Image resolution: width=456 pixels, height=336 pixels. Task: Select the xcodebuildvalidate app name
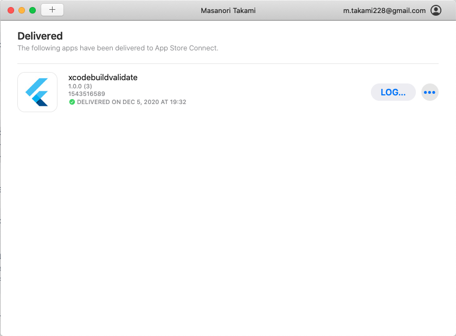tap(102, 77)
